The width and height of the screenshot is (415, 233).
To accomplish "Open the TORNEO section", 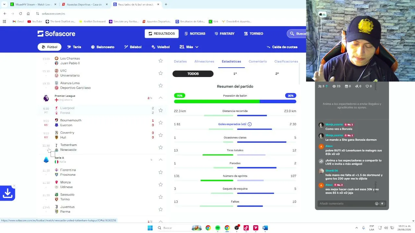I will pyautogui.click(x=254, y=34).
